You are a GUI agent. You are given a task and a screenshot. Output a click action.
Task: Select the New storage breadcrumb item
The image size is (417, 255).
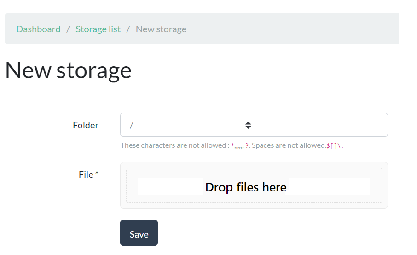pyautogui.click(x=161, y=29)
